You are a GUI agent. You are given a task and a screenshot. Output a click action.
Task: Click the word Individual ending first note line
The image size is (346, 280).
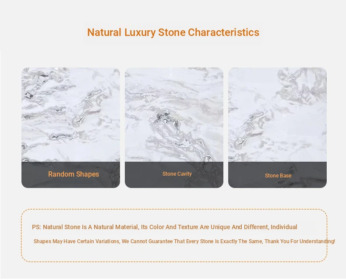284,227
